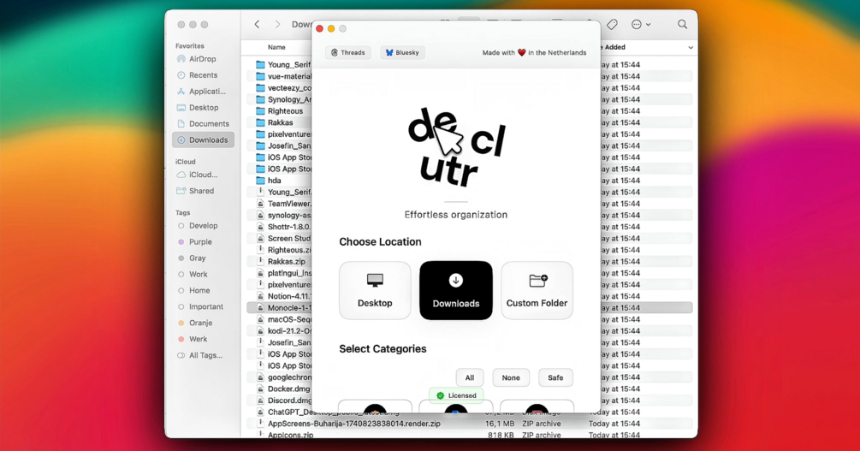Select Downloads in the Finder sidebar
Screen dimensions: 860x451
coord(203,139)
